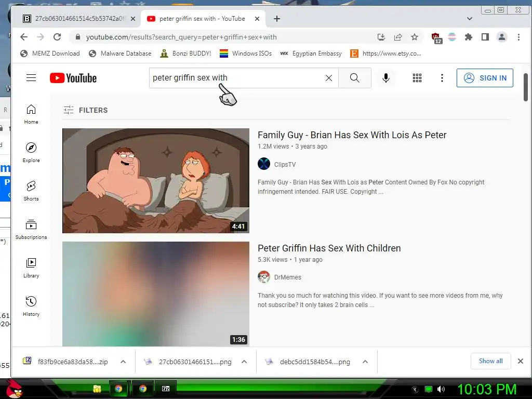Open the Extensions puzzle menu
Viewport: 532px width, 399px height.
tap(469, 37)
